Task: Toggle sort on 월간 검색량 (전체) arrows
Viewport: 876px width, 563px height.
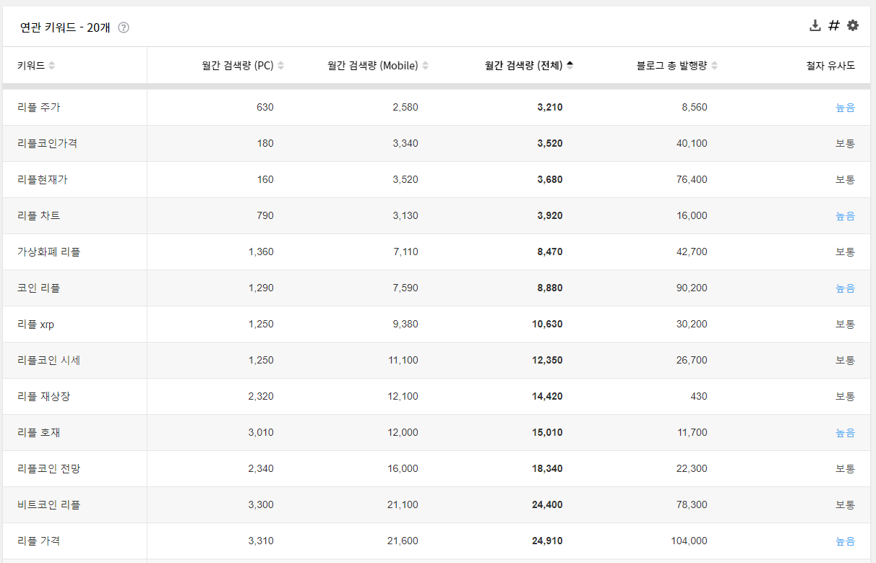Action: (x=570, y=66)
